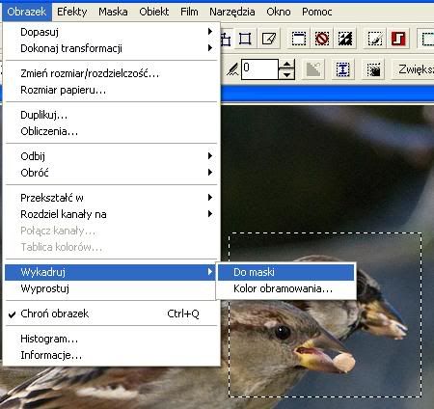Viewport: 434px width, 409px height.
Task: Open the Obiekt menu
Action: [154, 12]
